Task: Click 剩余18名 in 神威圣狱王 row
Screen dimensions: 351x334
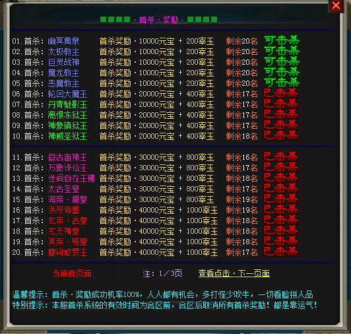Action: point(241,136)
